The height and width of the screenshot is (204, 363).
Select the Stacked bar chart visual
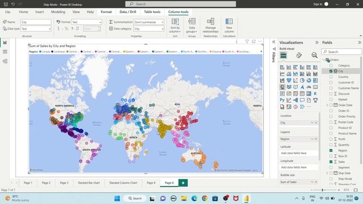click(x=282, y=67)
